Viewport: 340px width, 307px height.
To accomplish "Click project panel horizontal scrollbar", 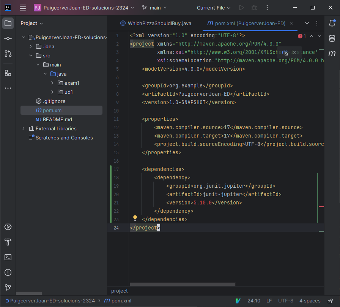I will (29, 293).
